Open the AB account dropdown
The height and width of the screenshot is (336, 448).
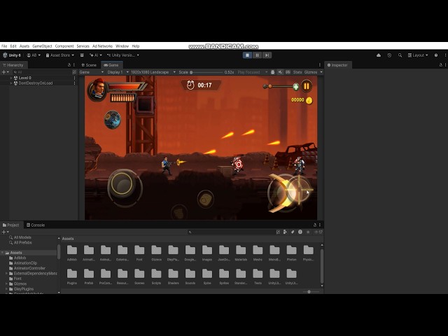click(x=34, y=55)
